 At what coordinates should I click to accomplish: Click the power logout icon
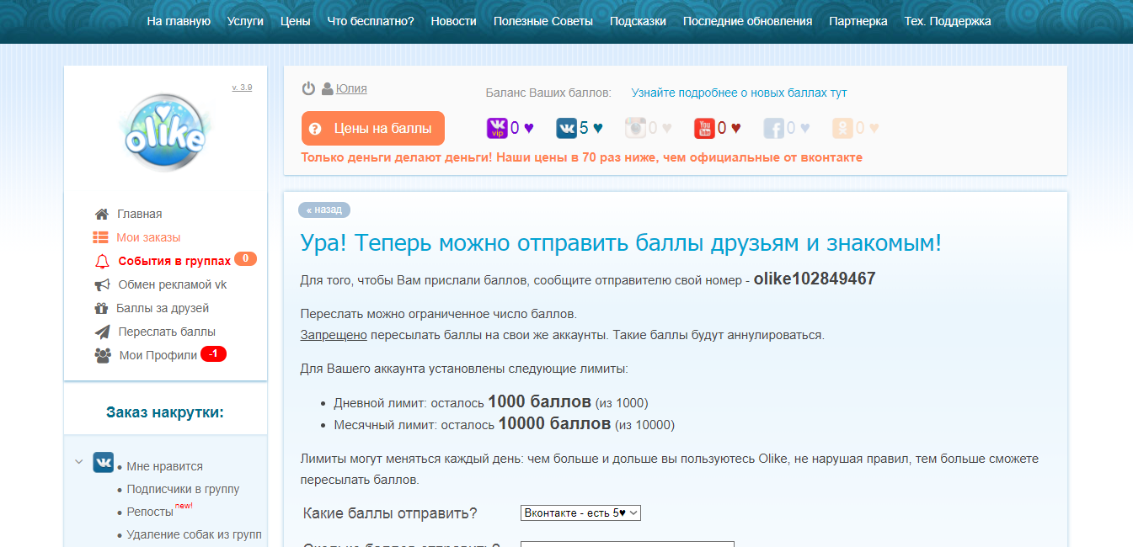(x=308, y=88)
